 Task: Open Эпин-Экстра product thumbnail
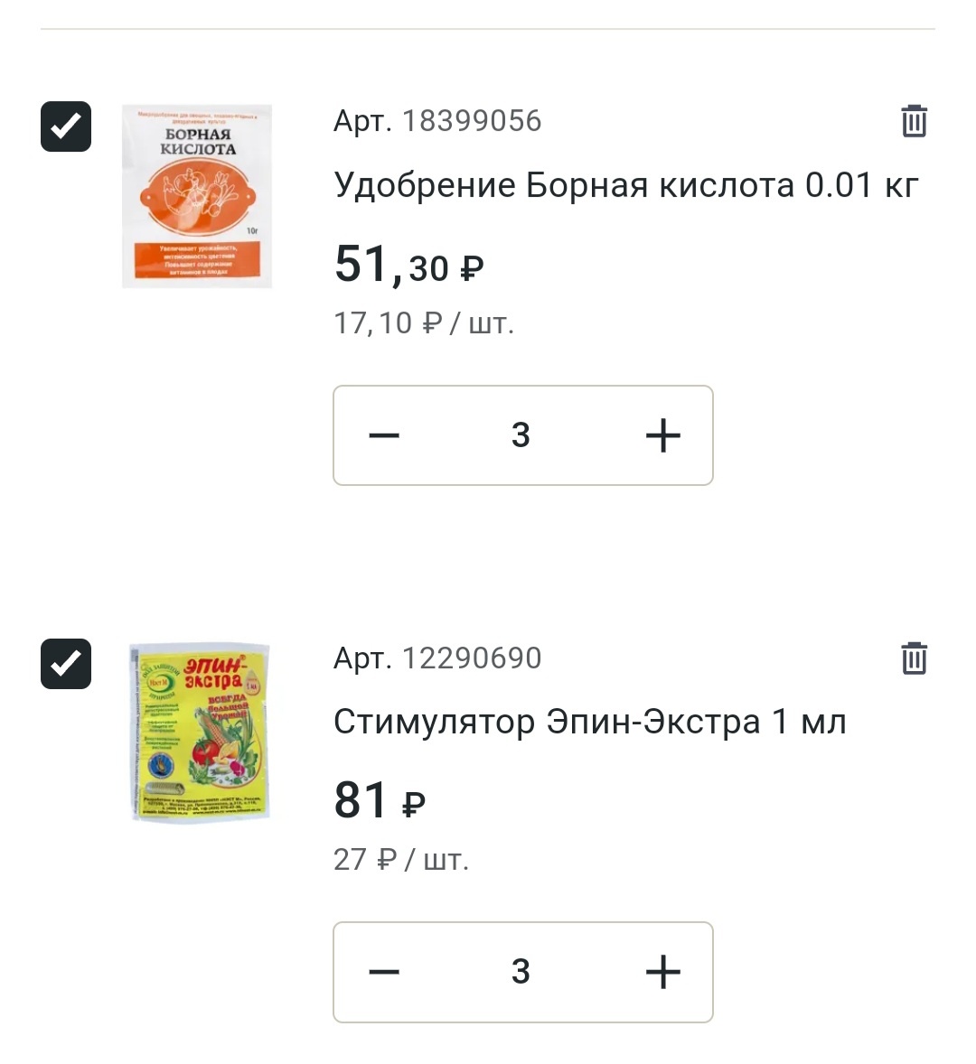tap(199, 732)
